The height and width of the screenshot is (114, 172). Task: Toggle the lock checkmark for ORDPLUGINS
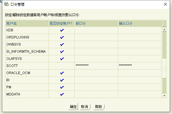[62, 37]
